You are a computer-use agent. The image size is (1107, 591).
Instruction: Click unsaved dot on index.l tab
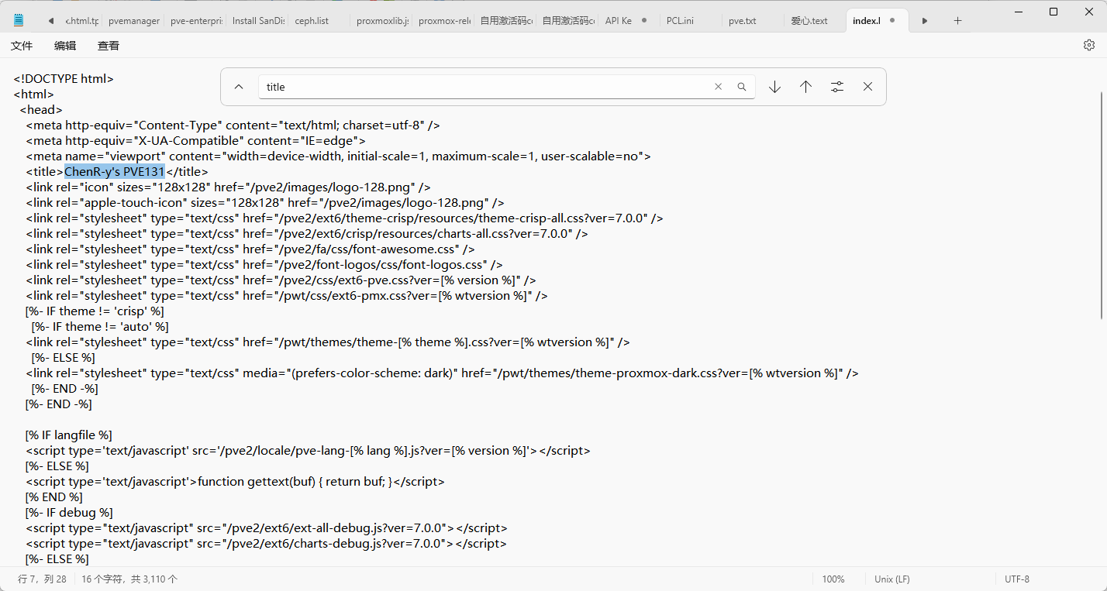tap(892, 21)
